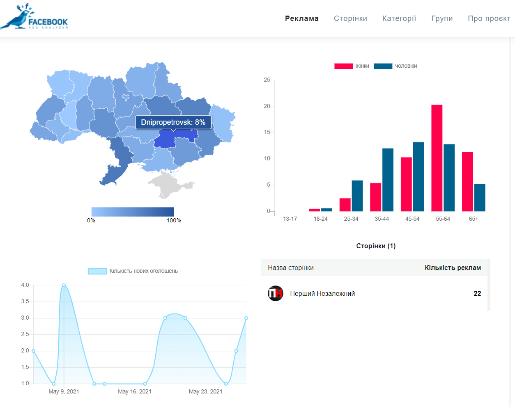This screenshot has height=407, width=515.
Task: Click the ads count 22 in table
Action: [x=477, y=294]
